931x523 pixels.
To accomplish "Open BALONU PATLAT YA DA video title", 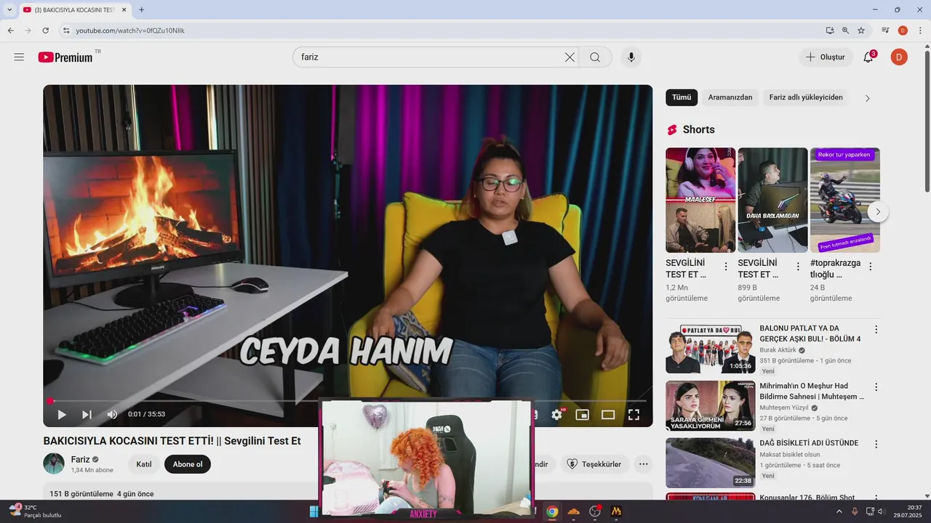I will [x=810, y=333].
